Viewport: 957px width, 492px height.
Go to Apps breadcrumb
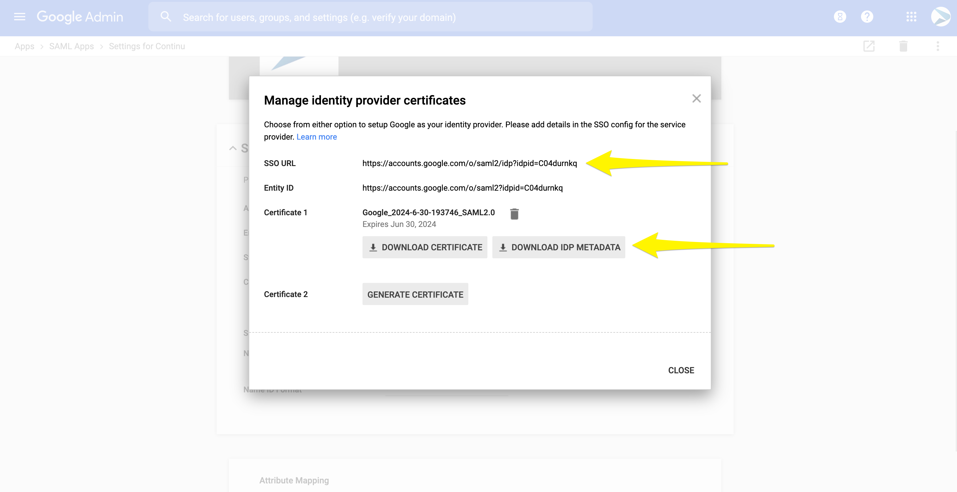[x=25, y=46]
